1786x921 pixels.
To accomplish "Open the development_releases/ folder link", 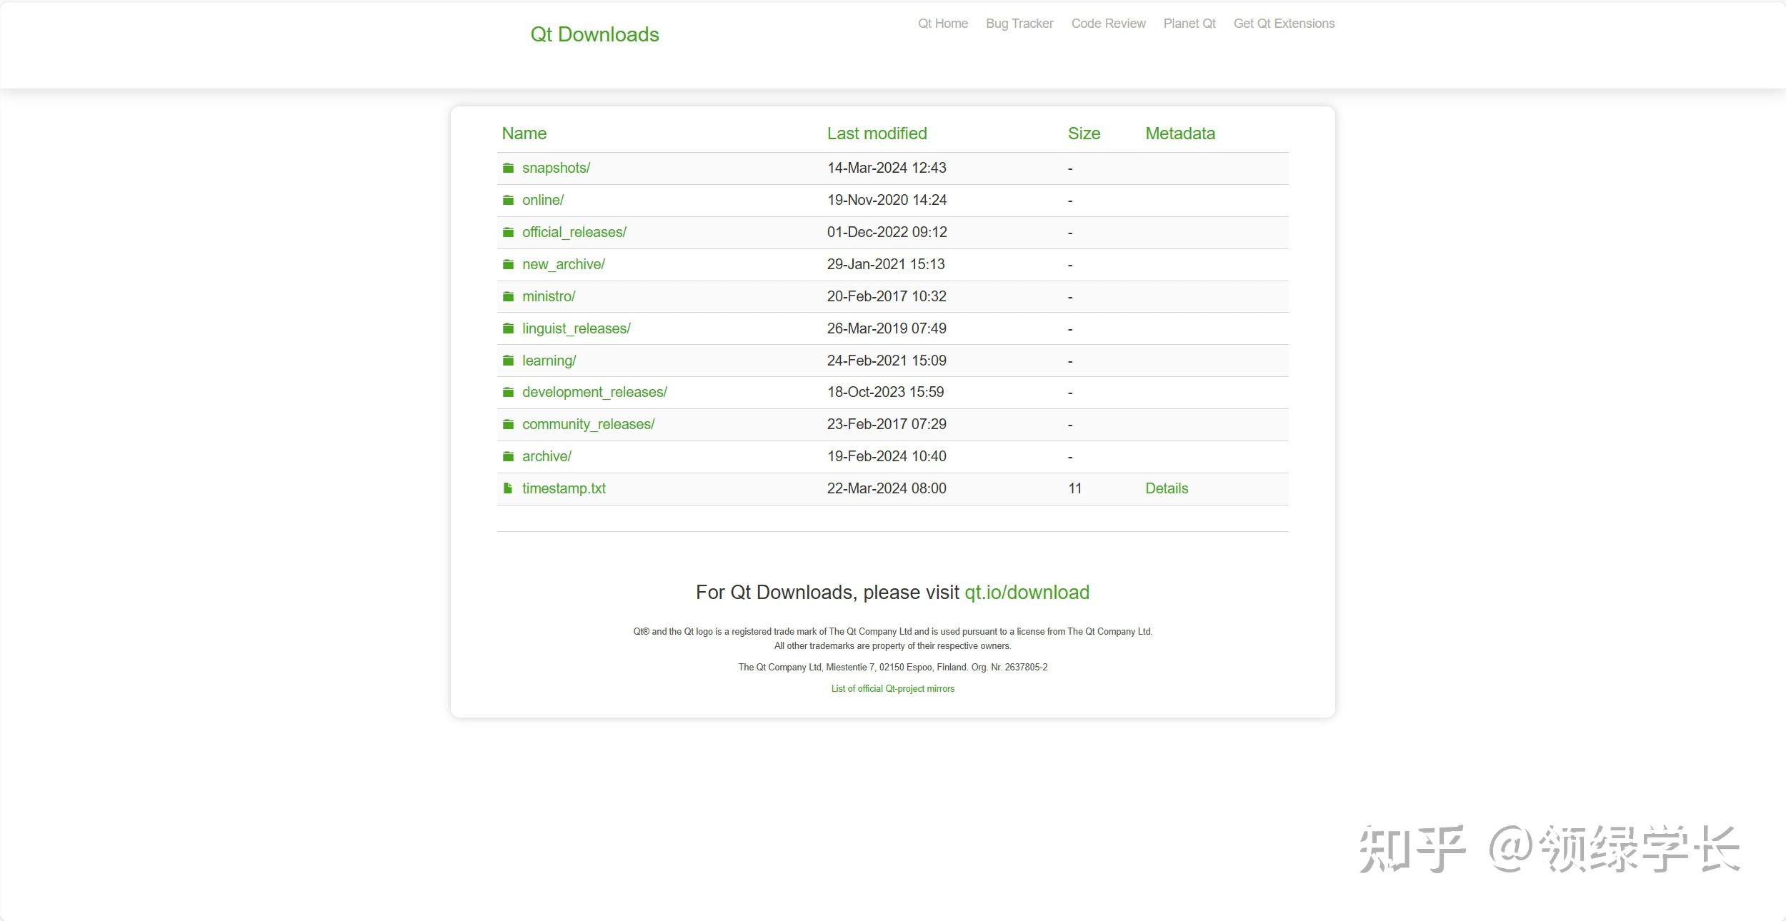I will [x=594, y=392].
